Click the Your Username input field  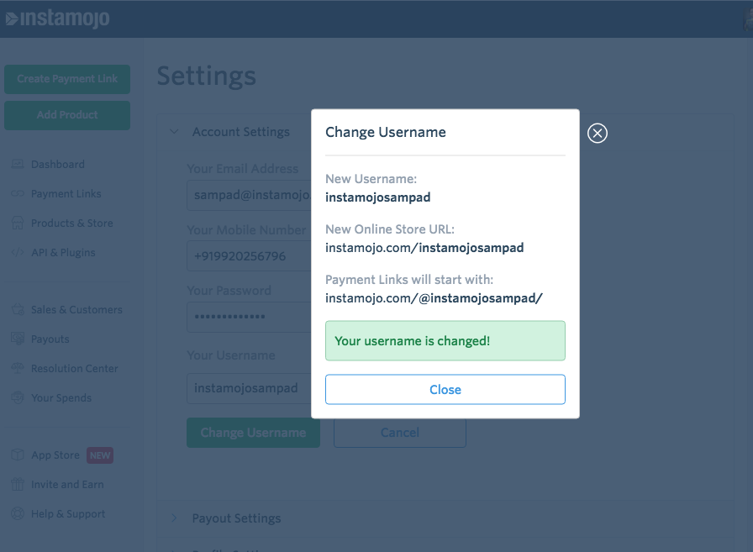[248, 388]
